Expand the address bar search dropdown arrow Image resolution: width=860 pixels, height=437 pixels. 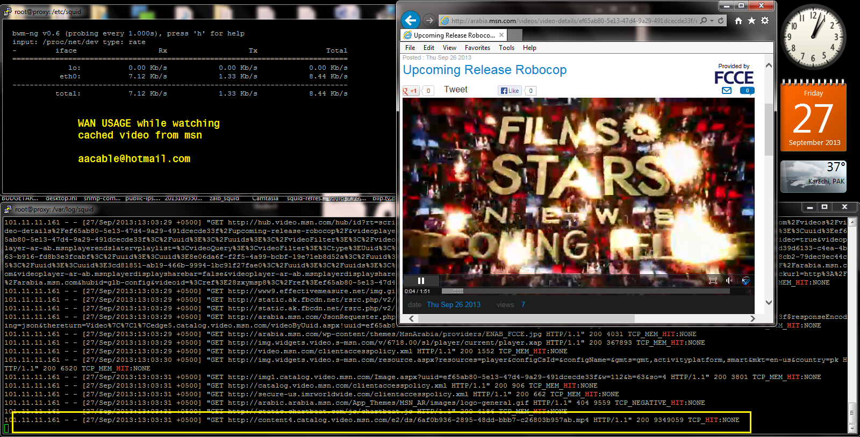tap(712, 20)
